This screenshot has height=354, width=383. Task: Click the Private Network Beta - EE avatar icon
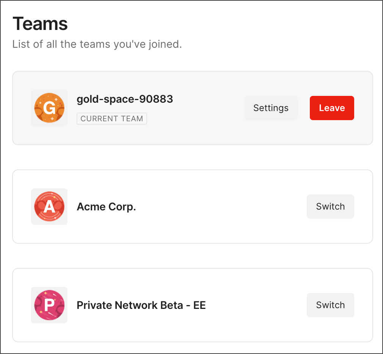(49, 305)
